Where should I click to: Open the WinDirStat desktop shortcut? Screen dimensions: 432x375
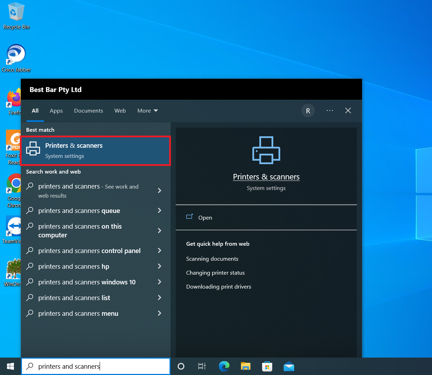pyautogui.click(x=13, y=273)
